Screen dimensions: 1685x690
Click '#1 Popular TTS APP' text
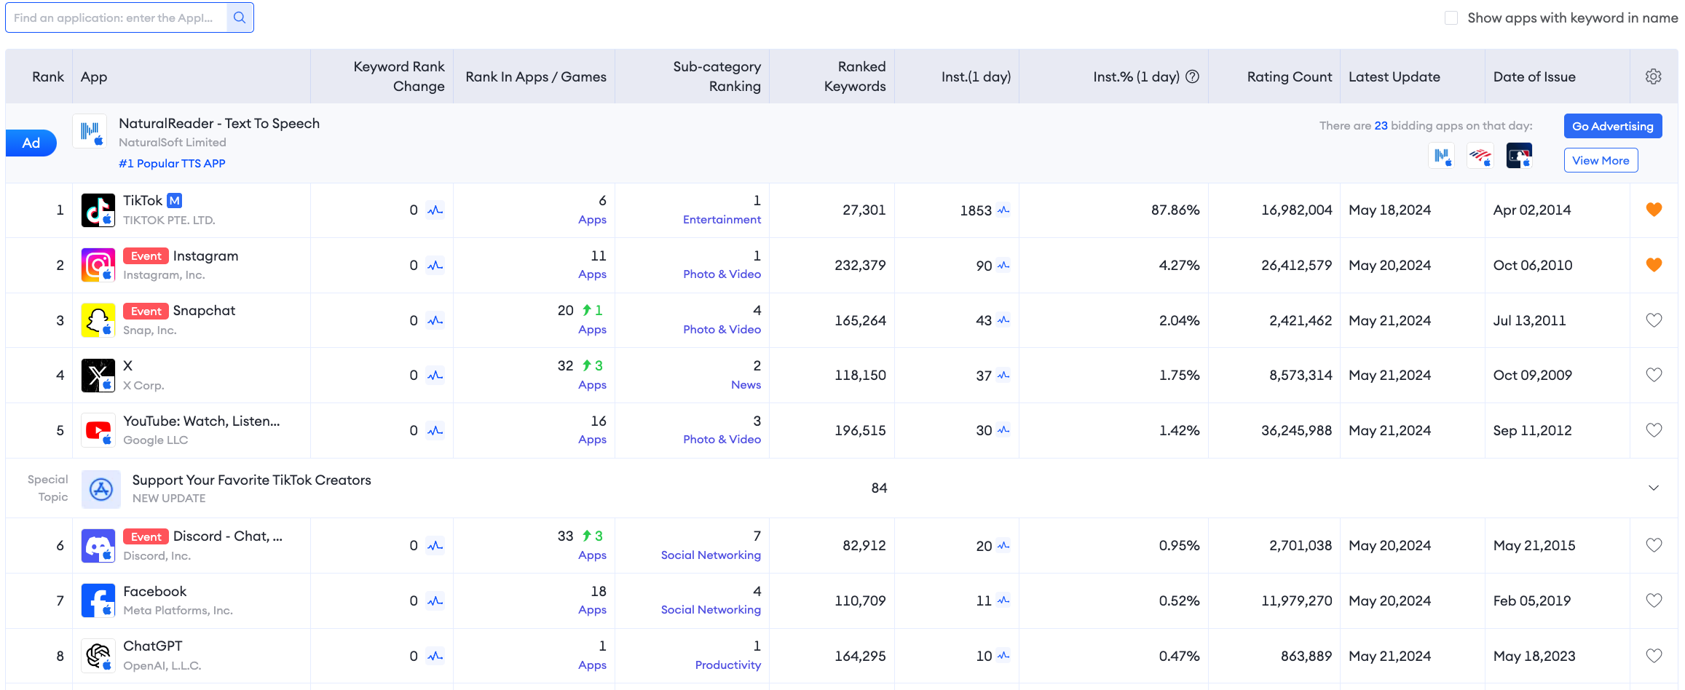[x=172, y=164]
